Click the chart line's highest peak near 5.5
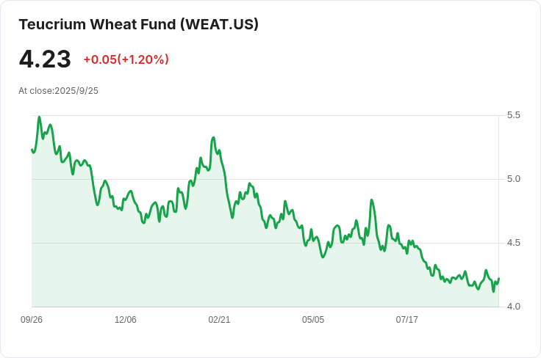 (x=39, y=117)
